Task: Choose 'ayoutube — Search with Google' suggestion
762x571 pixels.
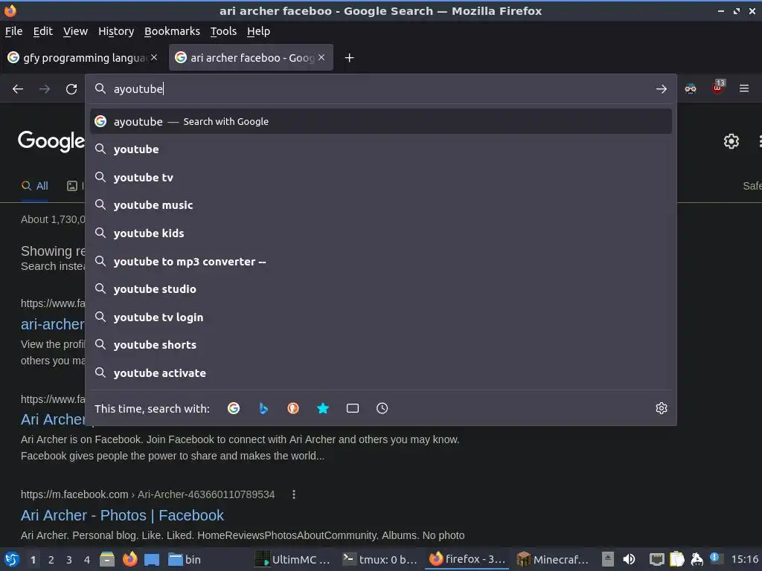Action: tap(380, 121)
